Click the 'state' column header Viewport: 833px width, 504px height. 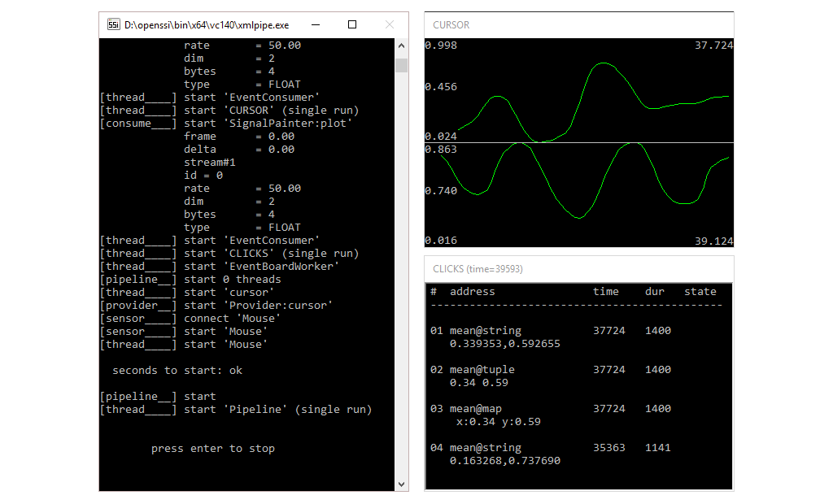coord(700,292)
